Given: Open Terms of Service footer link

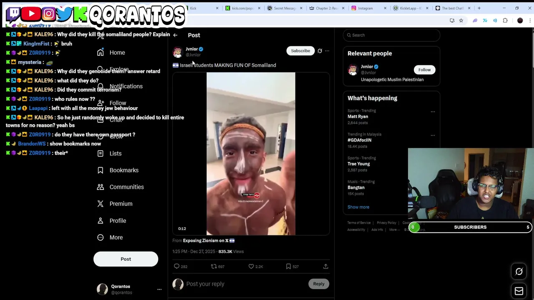Looking at the screenshot, I should [x=359, y=222].
